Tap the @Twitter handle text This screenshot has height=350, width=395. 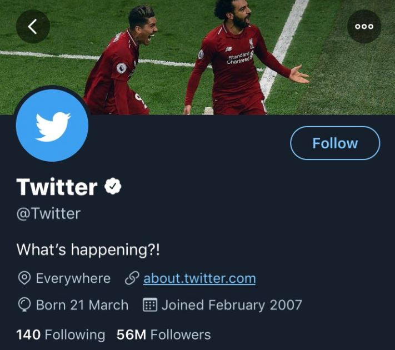point(49,214)
